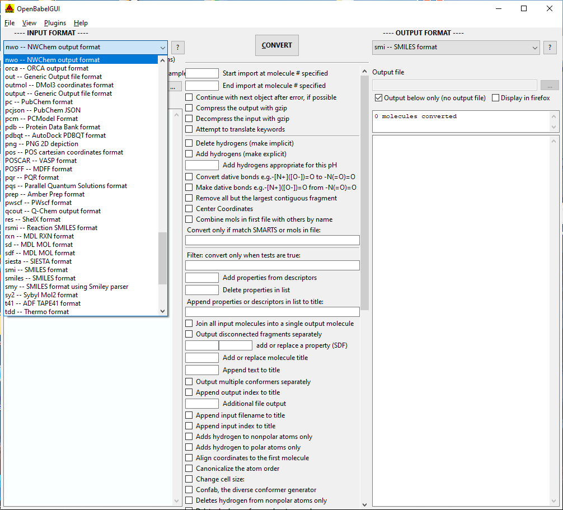Focus the SMARTS match text field

click(273, 240)
